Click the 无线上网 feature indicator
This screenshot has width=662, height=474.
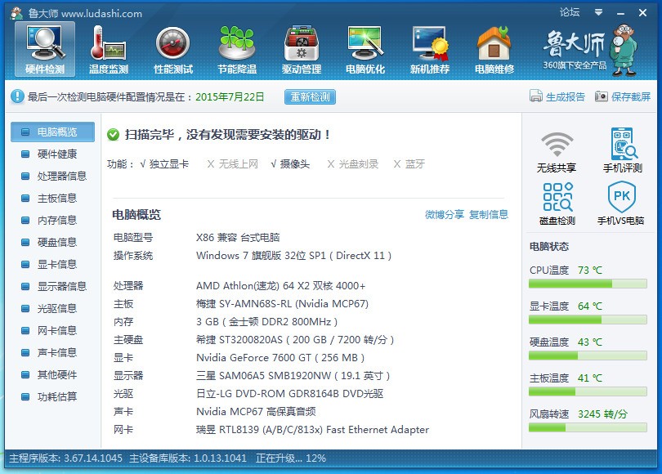(233, 163)
